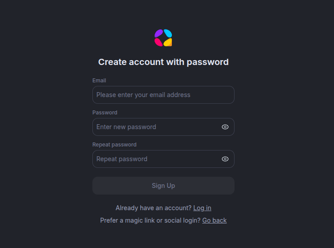The image size is (334, 248).
Task: Open the Log in link
Action: (x=202, y=208)
